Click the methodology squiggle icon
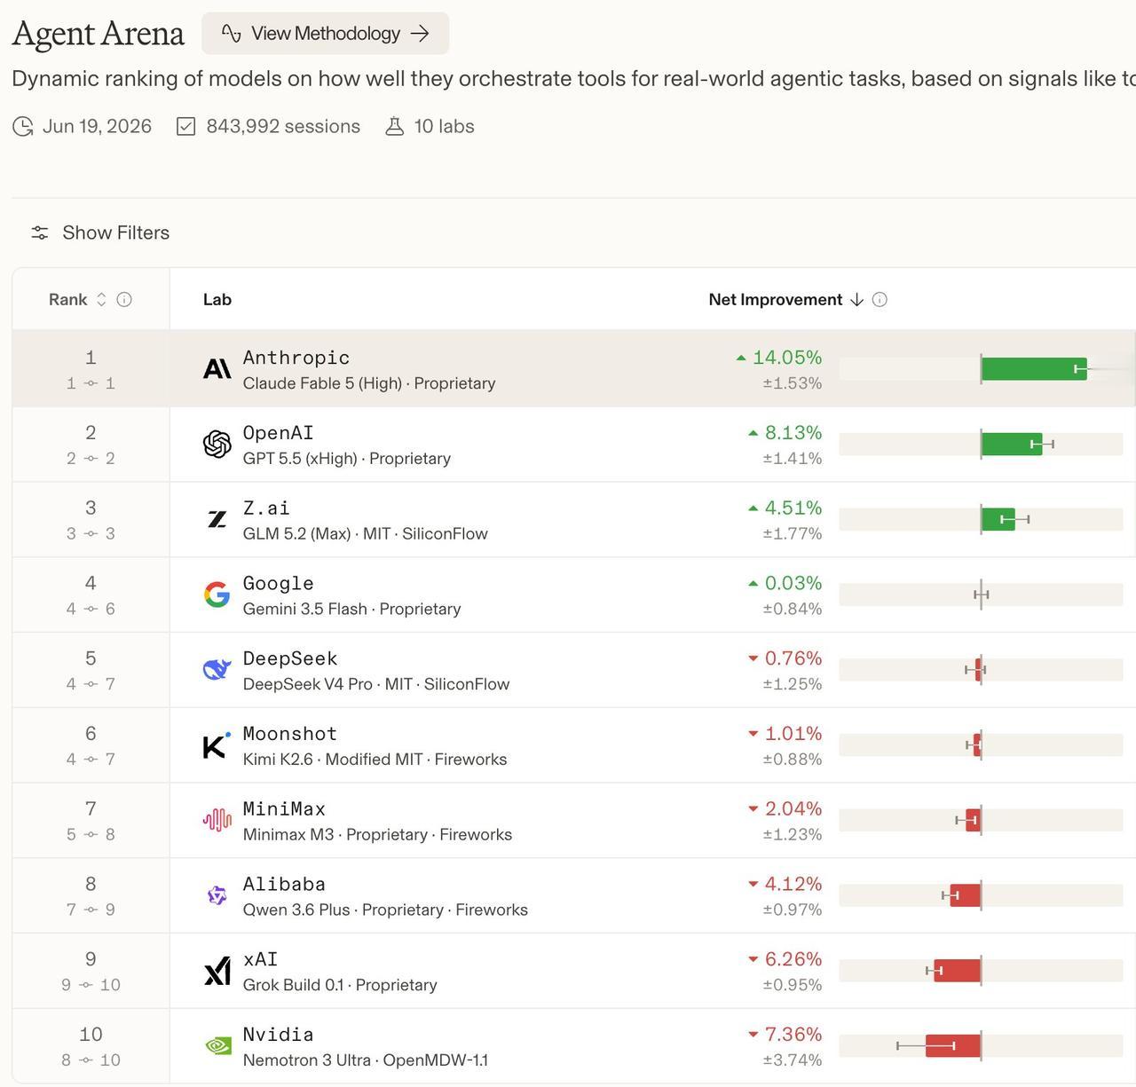 [x=232, y=34]
